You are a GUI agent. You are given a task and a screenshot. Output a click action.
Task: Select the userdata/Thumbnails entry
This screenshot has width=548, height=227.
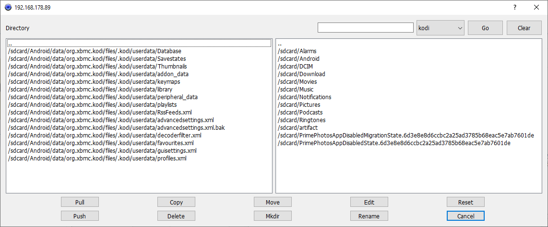point(139,67)
